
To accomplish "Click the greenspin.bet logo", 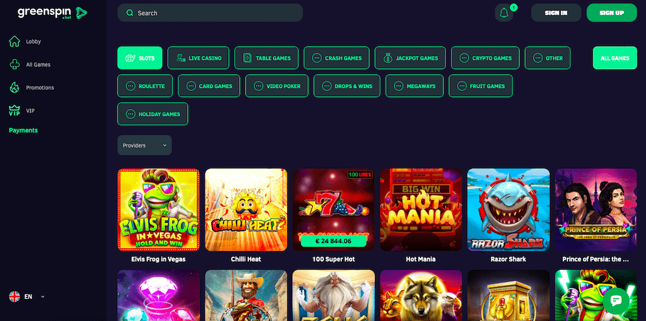I will coord(53,13).
